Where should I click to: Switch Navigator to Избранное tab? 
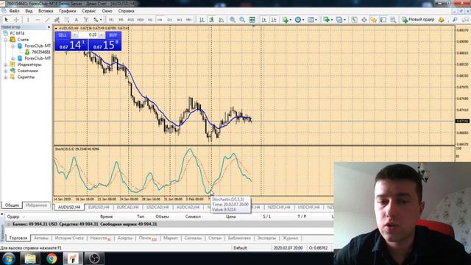pyautogui.click(x=36, y=205)
